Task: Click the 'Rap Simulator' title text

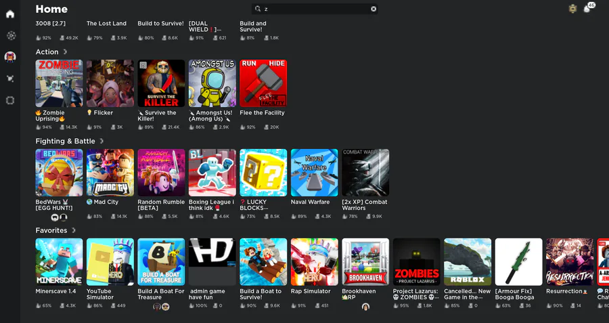Action: (x=311, y=291)
